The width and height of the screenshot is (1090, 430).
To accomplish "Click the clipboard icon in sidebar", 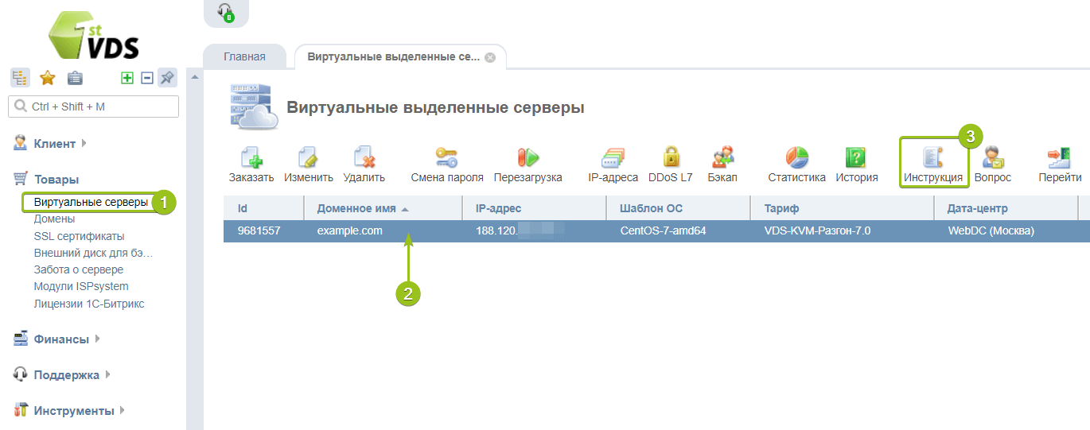I will [74, 78].
